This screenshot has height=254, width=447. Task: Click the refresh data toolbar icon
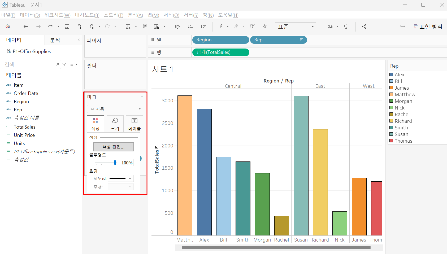coord(107,27)
